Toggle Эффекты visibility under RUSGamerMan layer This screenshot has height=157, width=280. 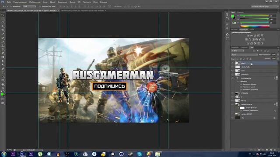(238, 82)
